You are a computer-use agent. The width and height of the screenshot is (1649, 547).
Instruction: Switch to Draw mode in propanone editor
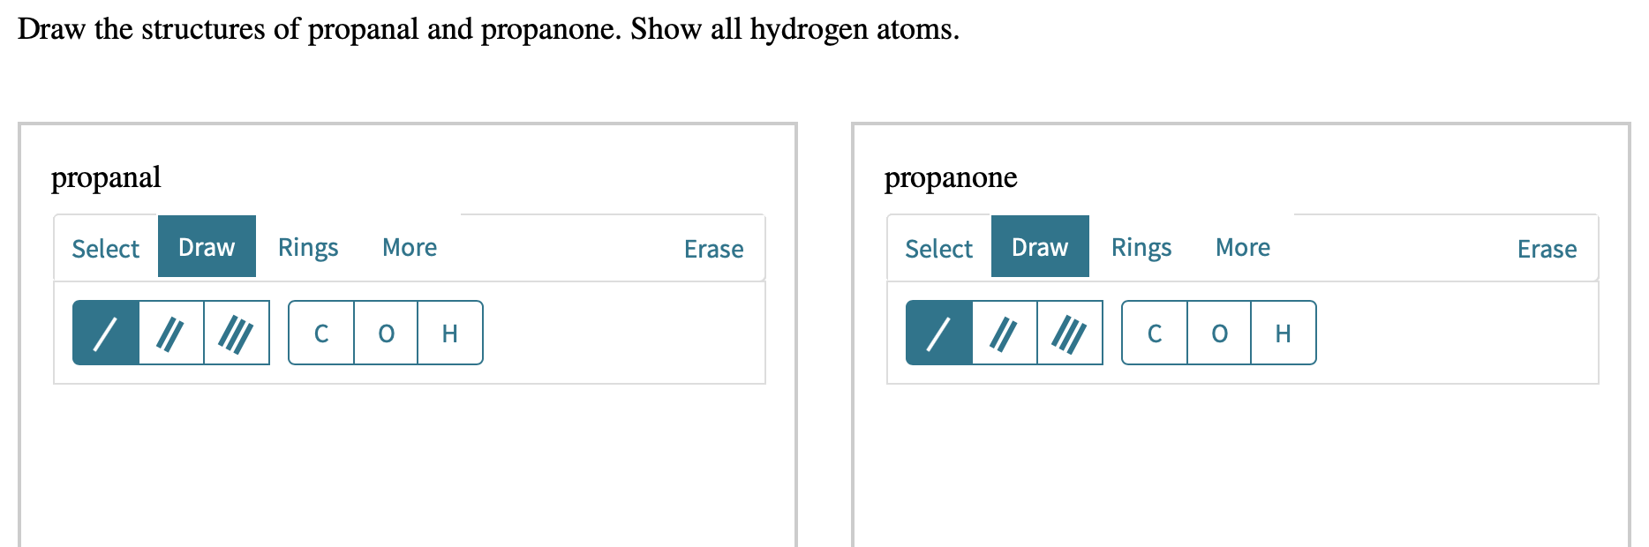[1040, 247]
